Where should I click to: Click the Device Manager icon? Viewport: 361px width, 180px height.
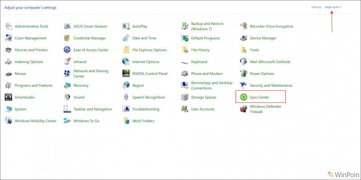(x=243, y=38)
